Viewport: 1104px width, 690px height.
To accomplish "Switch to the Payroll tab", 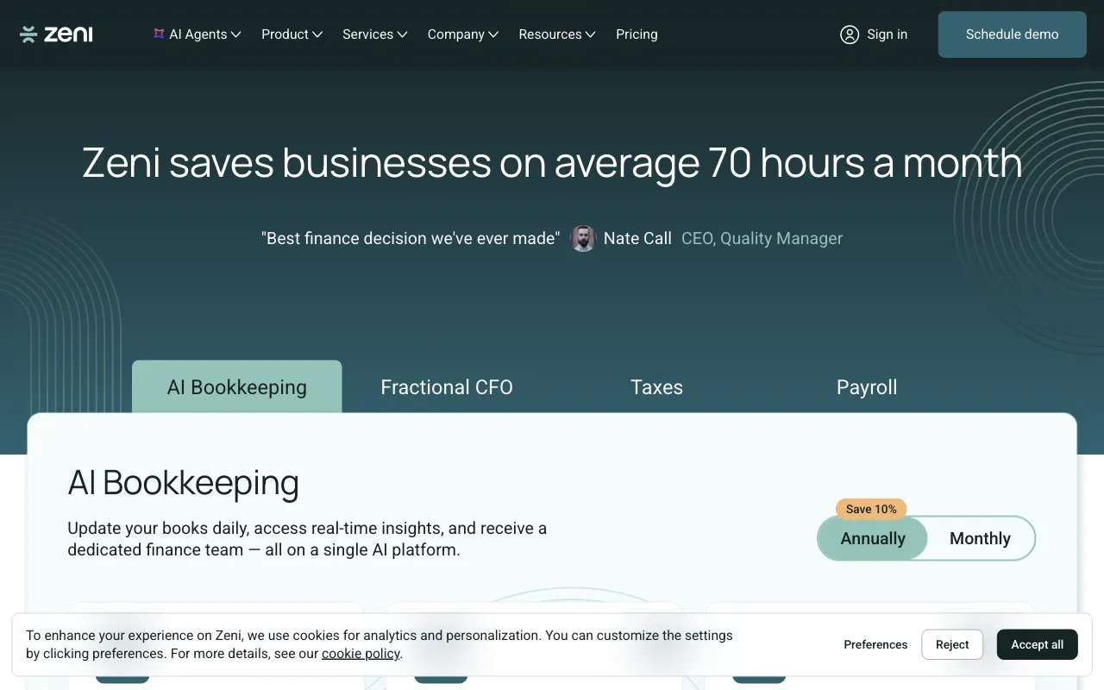I will pyautogui.click(x=867, y=387).
